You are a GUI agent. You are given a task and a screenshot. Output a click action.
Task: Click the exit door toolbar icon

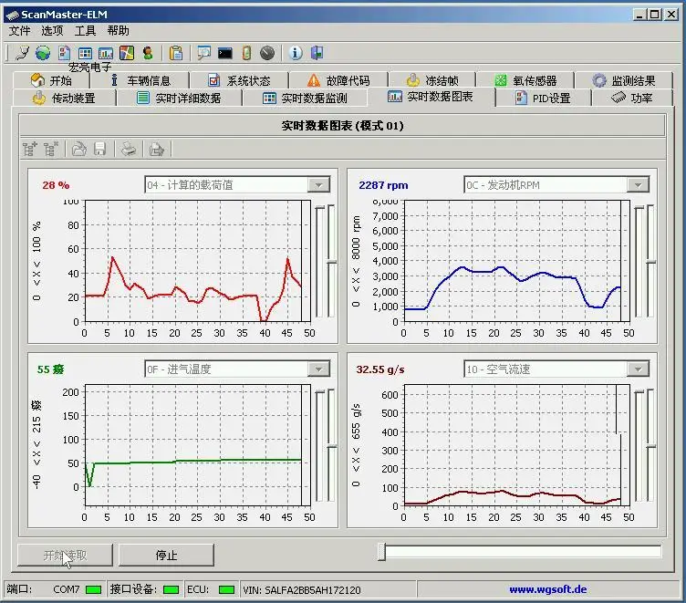coord(317,53)
